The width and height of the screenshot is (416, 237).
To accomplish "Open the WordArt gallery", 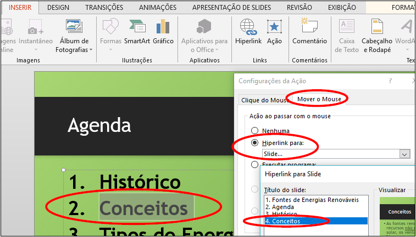I will click(x=405, y=34).
